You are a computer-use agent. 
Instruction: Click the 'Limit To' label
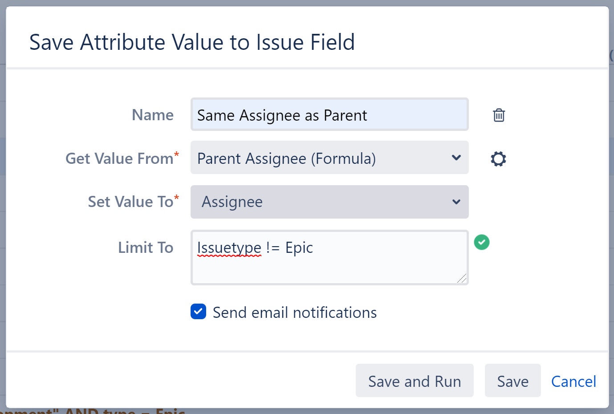pos(146,248)
